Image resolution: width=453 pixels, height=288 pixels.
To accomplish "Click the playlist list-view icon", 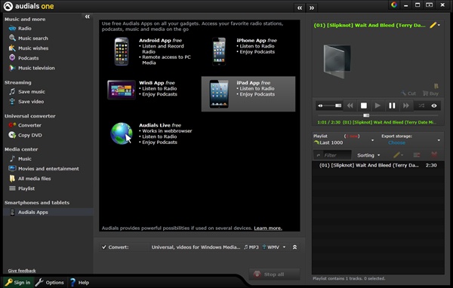I will pos(416,155).
